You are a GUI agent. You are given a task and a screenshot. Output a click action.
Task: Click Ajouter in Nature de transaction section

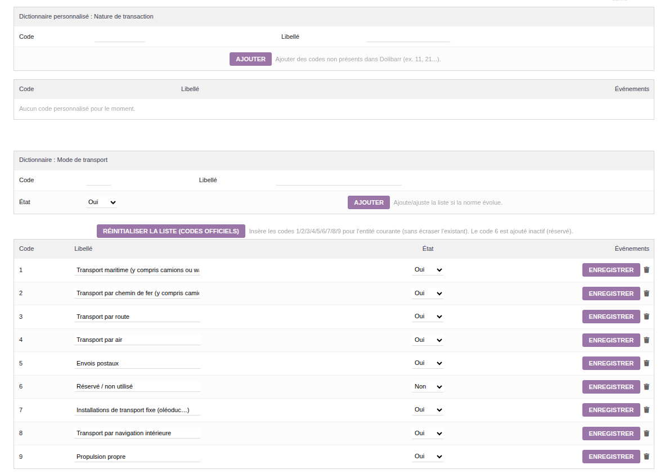tap(250, 59)
